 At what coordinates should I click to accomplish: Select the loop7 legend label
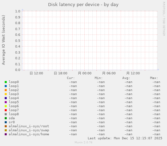click(14, 110)
